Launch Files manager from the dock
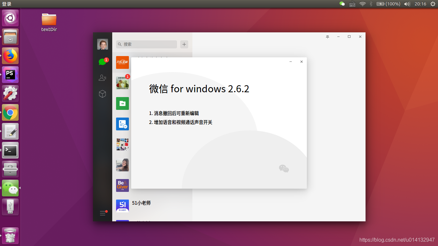438x246 pixels. point(10,37)
